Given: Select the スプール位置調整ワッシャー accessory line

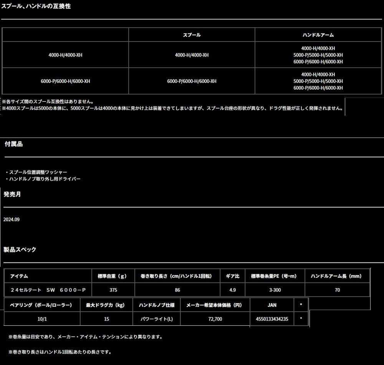Looking at the screenshot, I should [36, 172].
